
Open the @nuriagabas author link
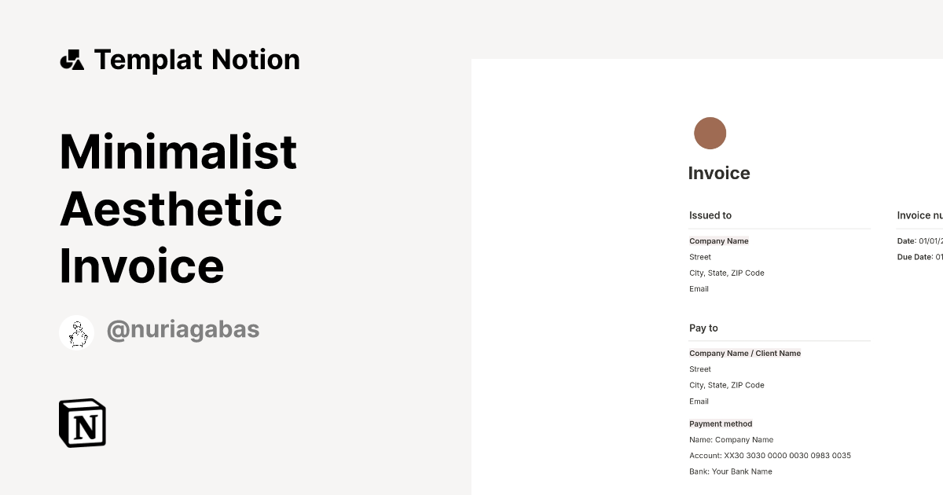click(x=182, y=330)
